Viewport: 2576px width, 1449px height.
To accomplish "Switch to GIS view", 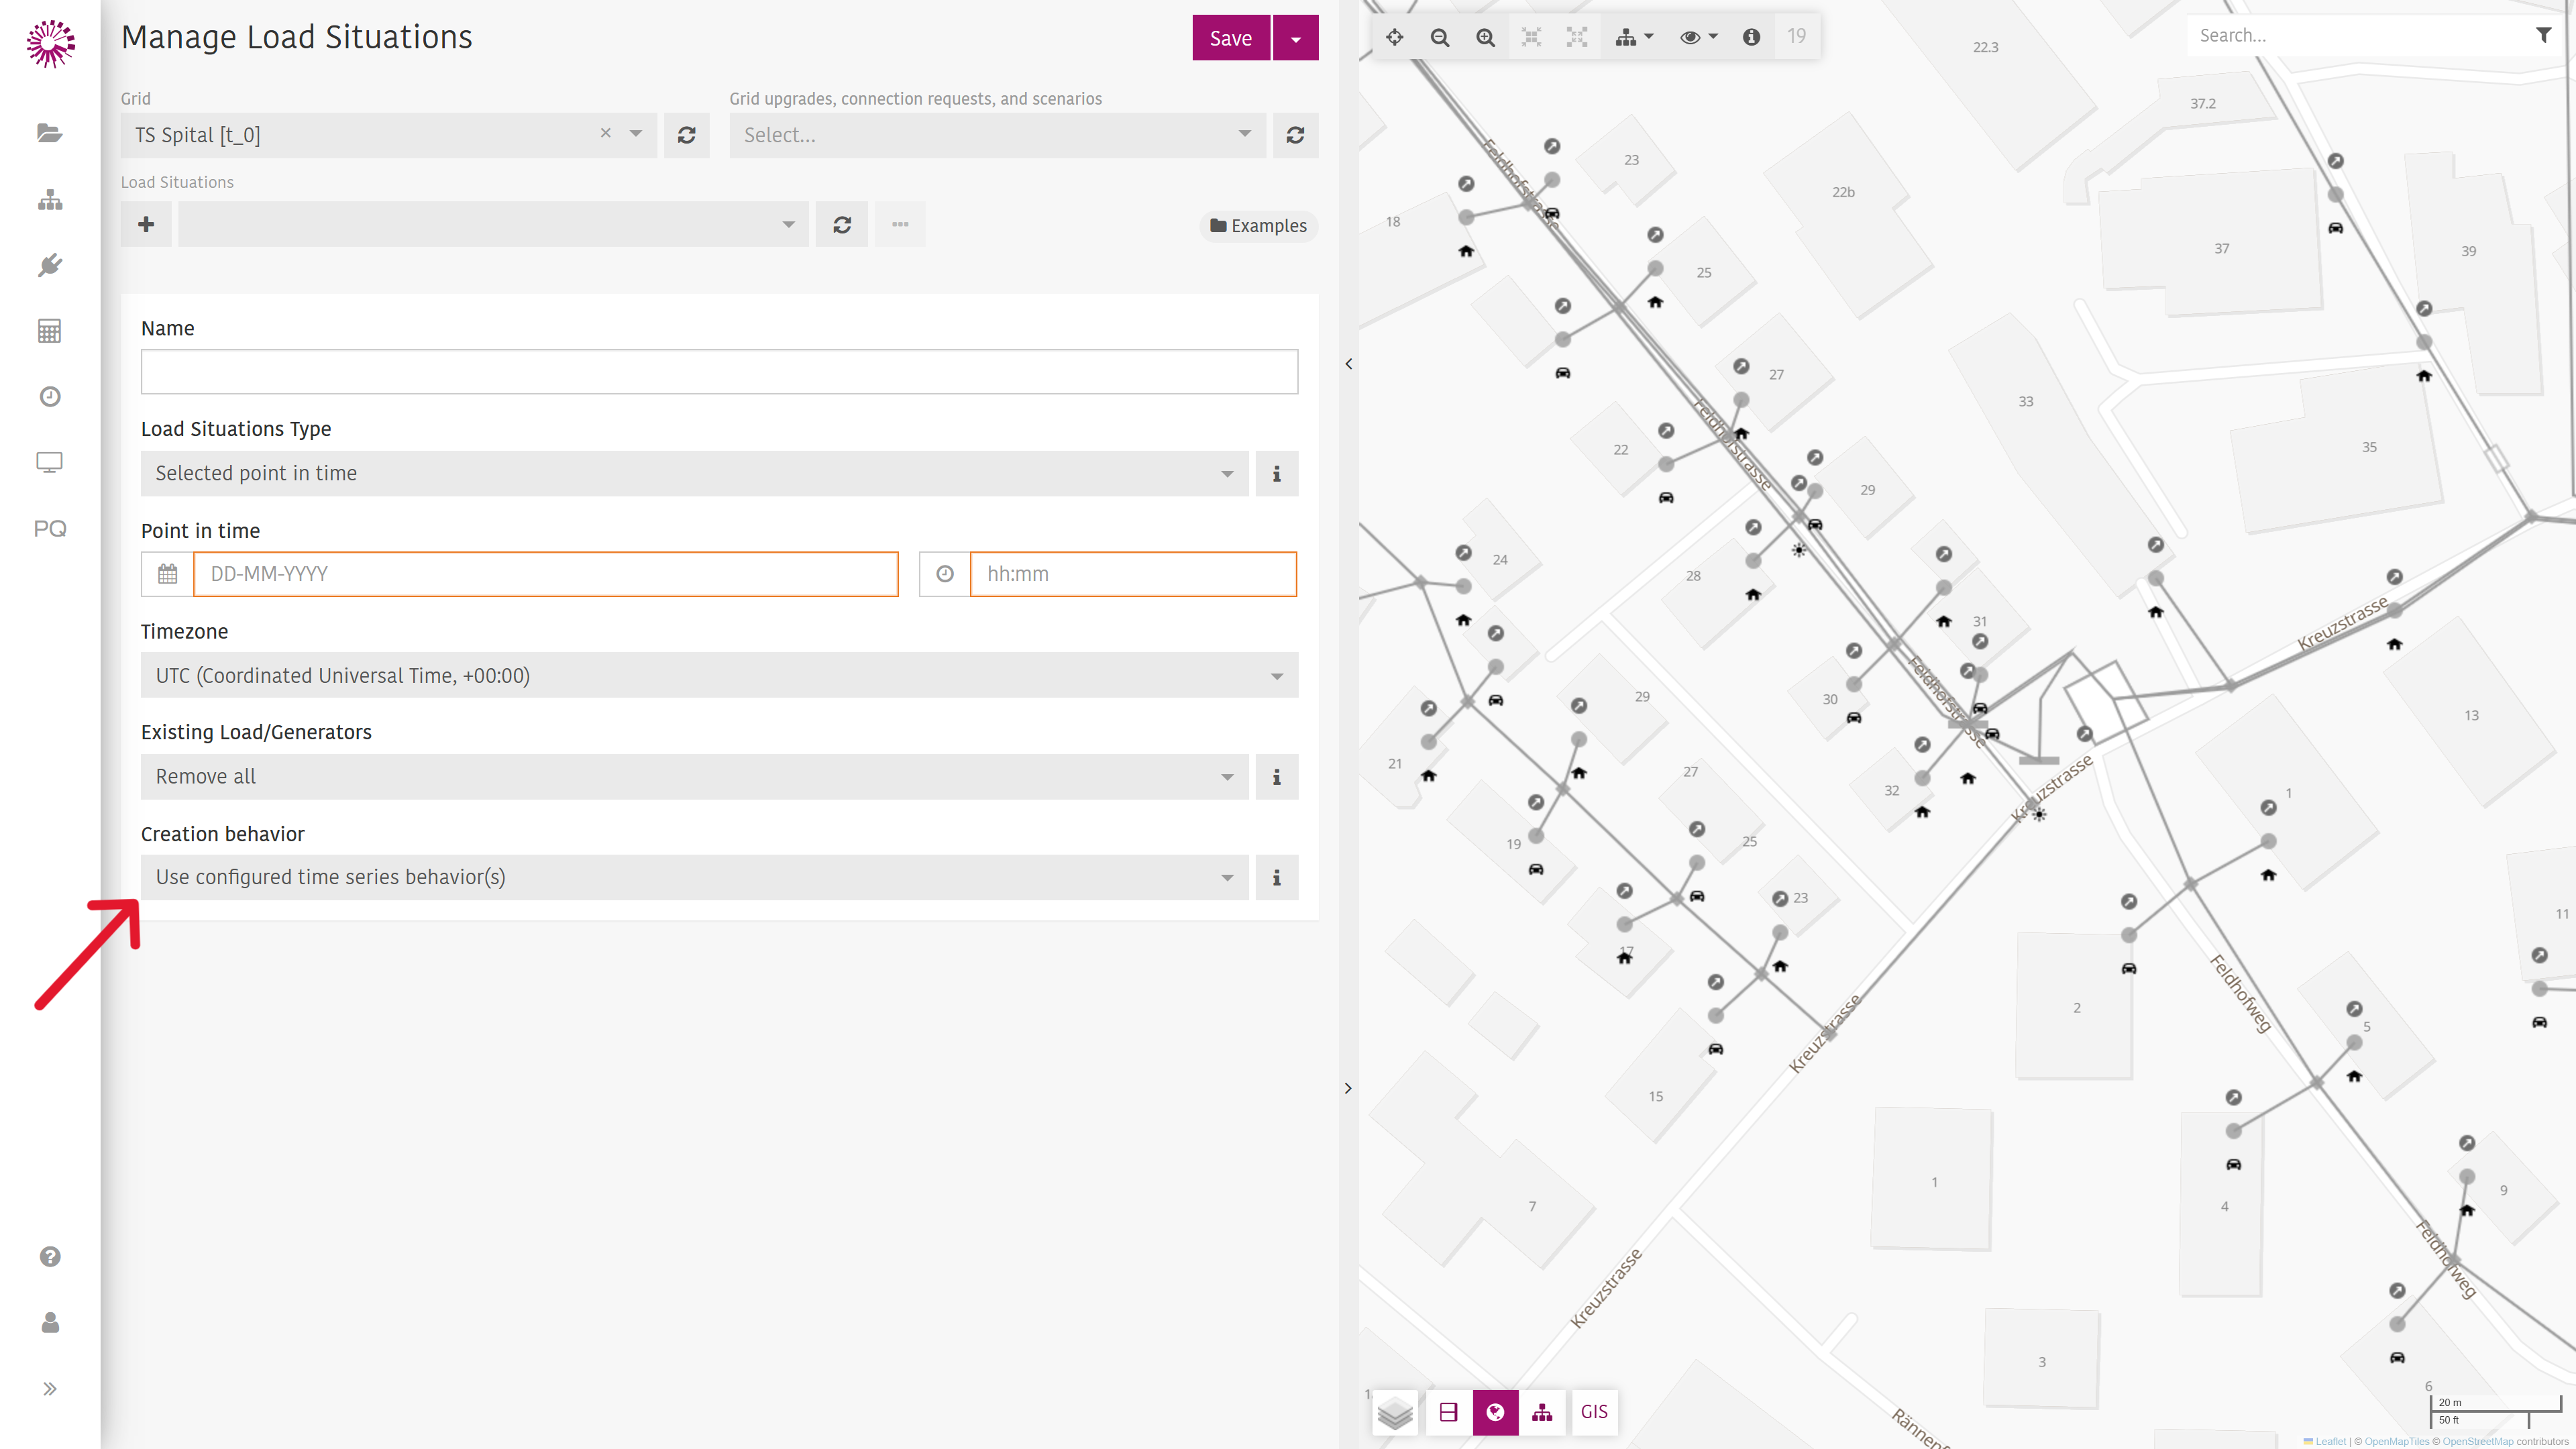I will click(1594, 1413).
